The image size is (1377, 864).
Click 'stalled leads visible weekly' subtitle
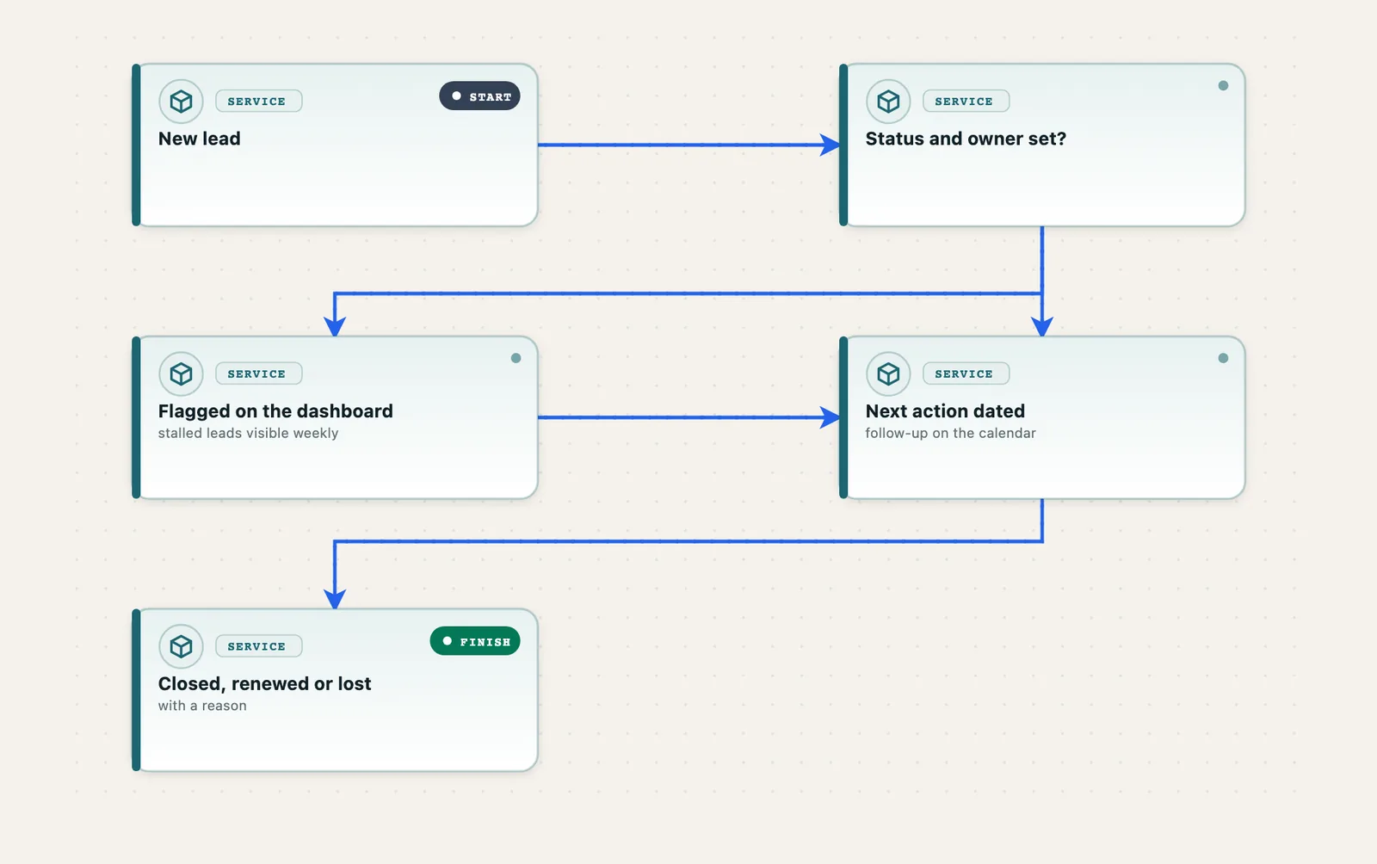tap(248, 433)
